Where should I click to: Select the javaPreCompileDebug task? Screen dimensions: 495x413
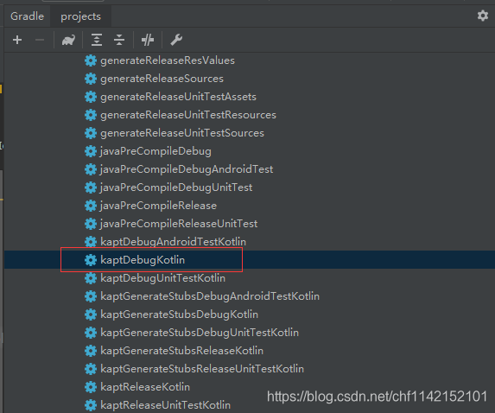(155, 151)
